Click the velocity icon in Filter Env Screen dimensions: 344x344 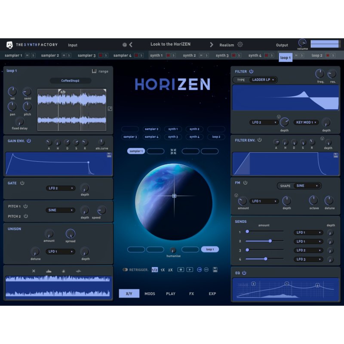[x=322, y=138]
